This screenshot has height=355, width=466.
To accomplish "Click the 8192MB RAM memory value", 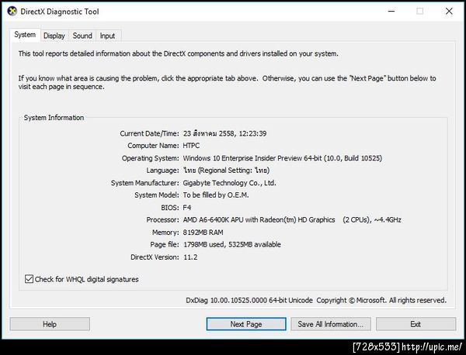I will coord(203,233).
